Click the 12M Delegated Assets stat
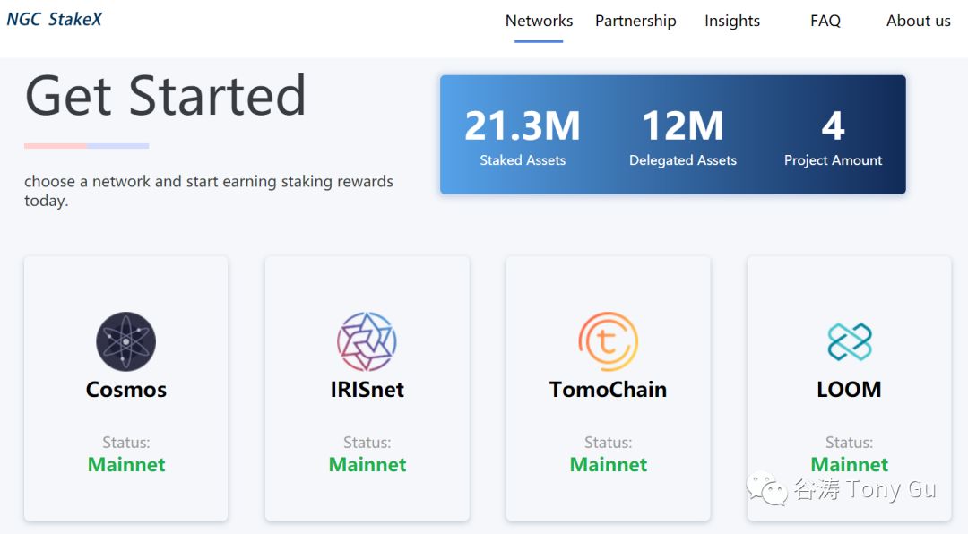Screen dimensions: 968x534 click(683, 136)
